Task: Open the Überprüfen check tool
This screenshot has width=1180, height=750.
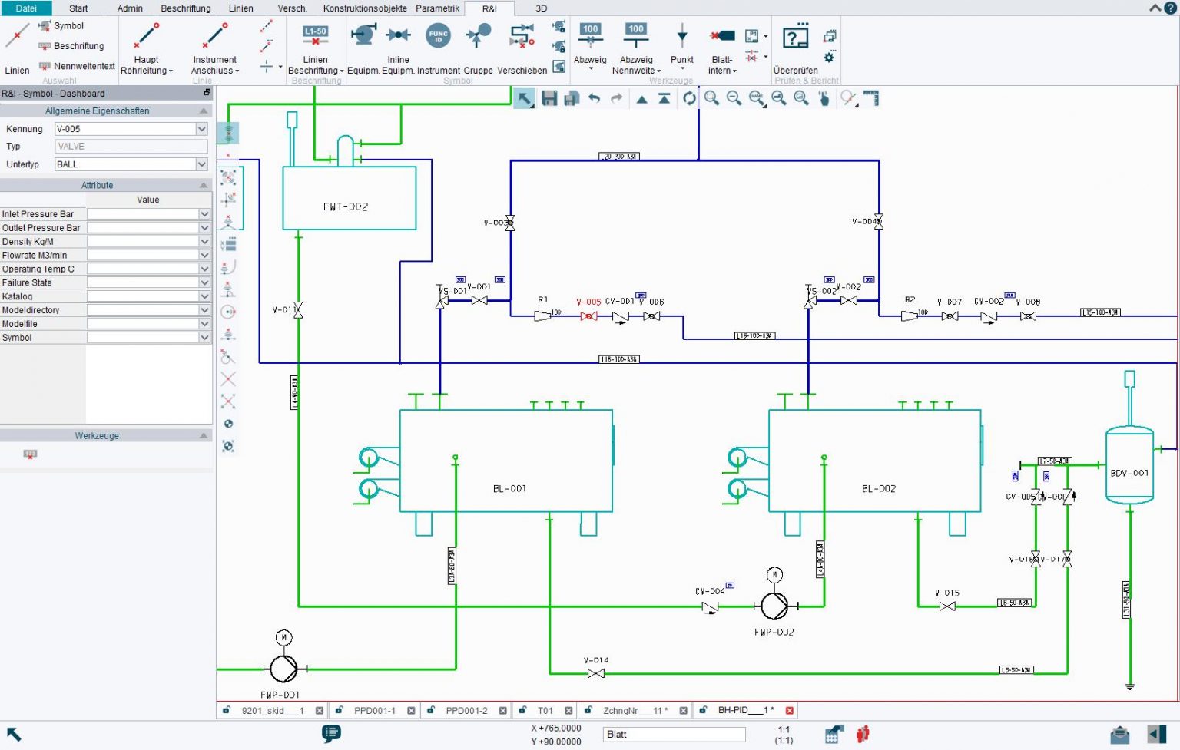Action: pyautogui.click(x=795, y=48)
